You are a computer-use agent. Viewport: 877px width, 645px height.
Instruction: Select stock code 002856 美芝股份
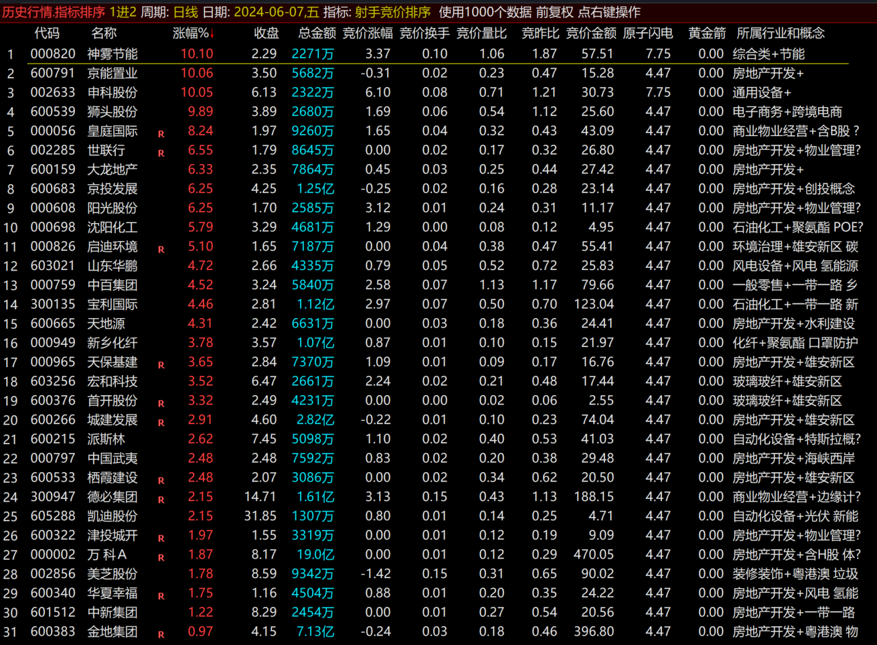[53, 574]
